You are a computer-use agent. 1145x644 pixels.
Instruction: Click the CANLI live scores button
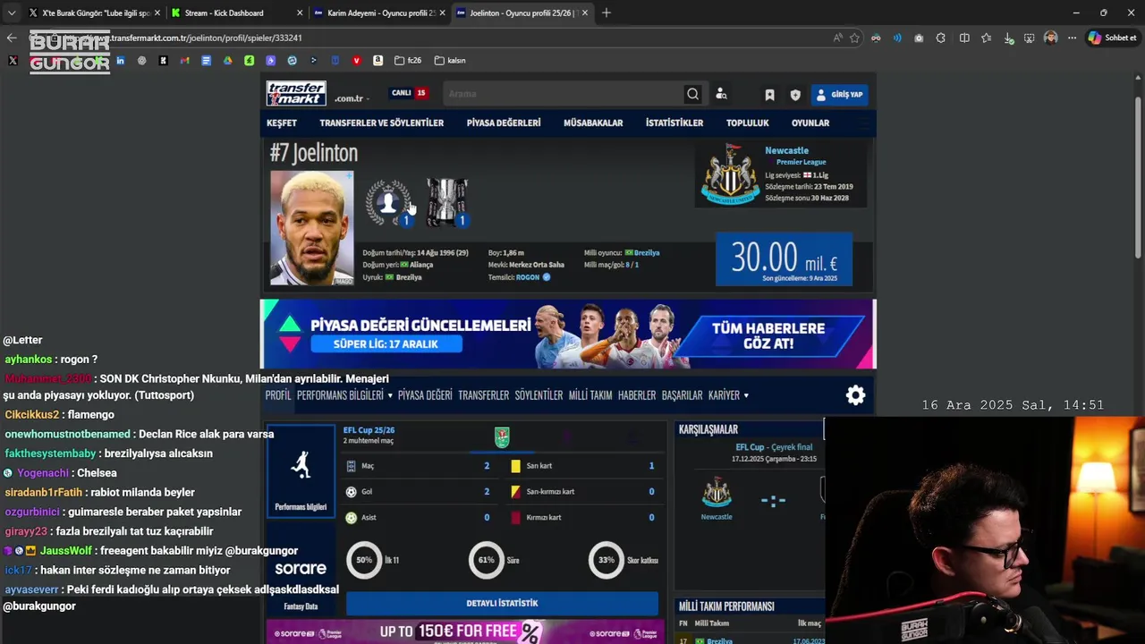pos(410,93)
